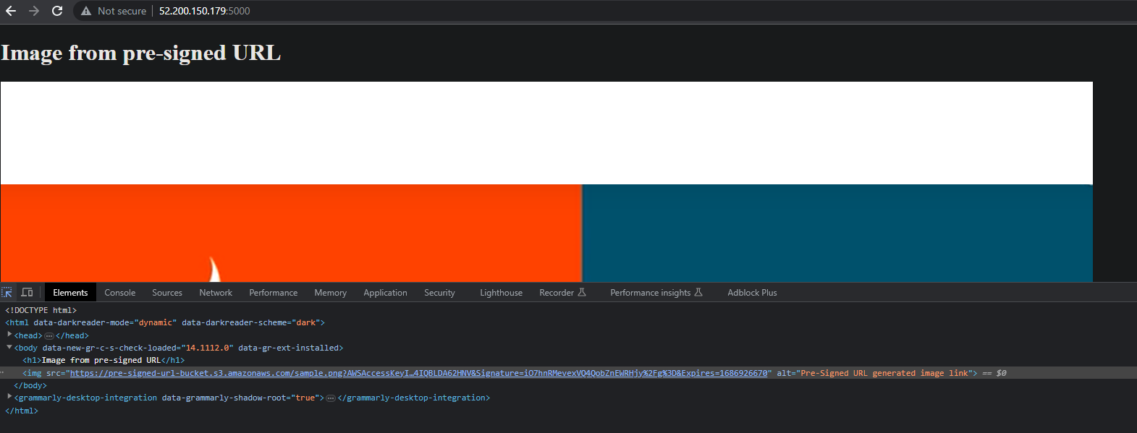Select the closing body tag line
The width and height of the screenshot is (1137, 433).
[x=30, y=385]
